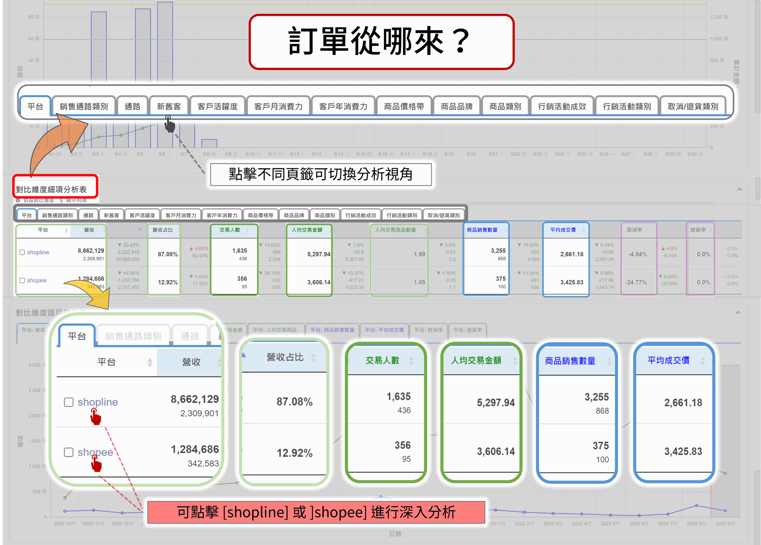Select 平台 in the compact tab row below 自設對比維度
Viewport: 761px width, 545px height.
pos(27,215)
